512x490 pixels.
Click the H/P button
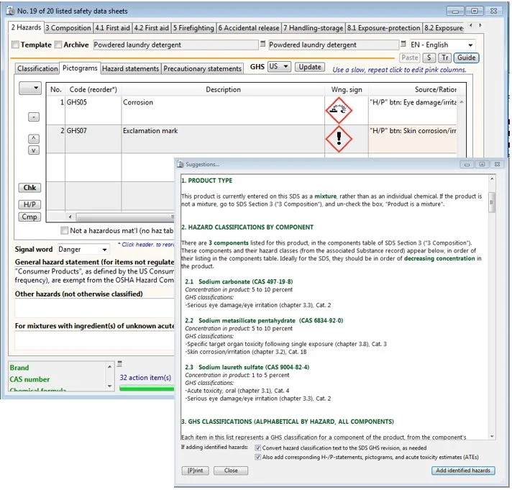tap(29, 204)
